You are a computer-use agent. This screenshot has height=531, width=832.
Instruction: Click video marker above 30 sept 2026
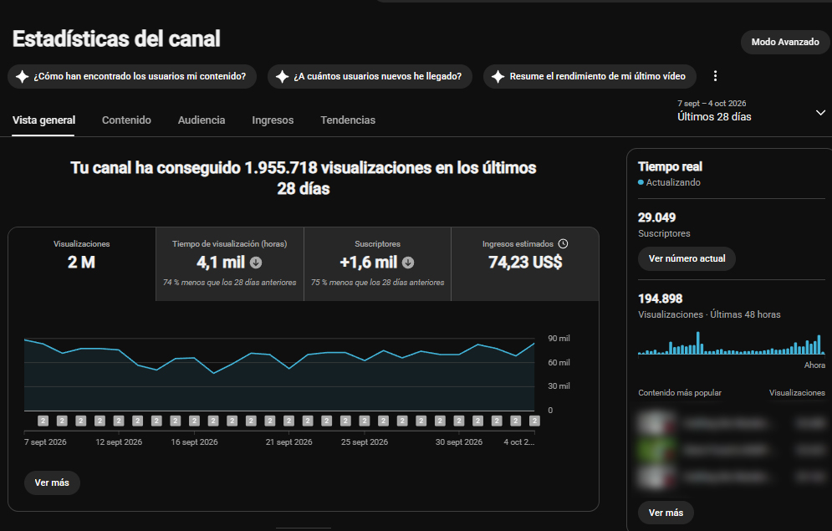click(x=459, y=421)
